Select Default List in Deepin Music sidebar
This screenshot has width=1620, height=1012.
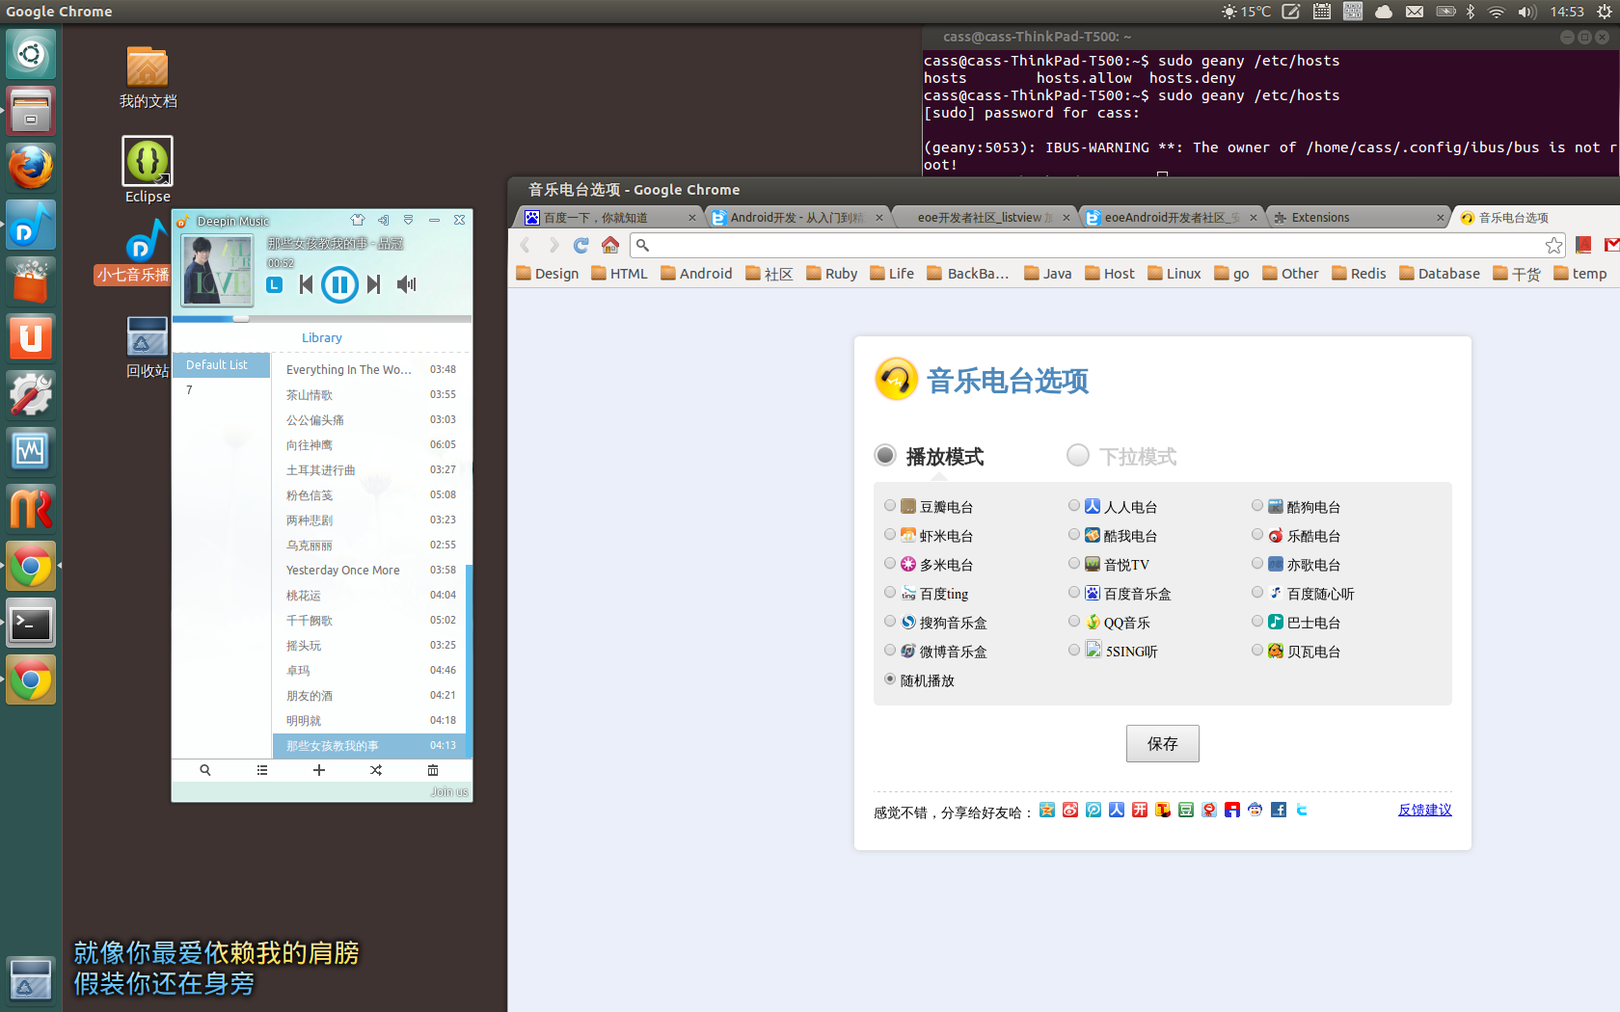click(221, 364)
